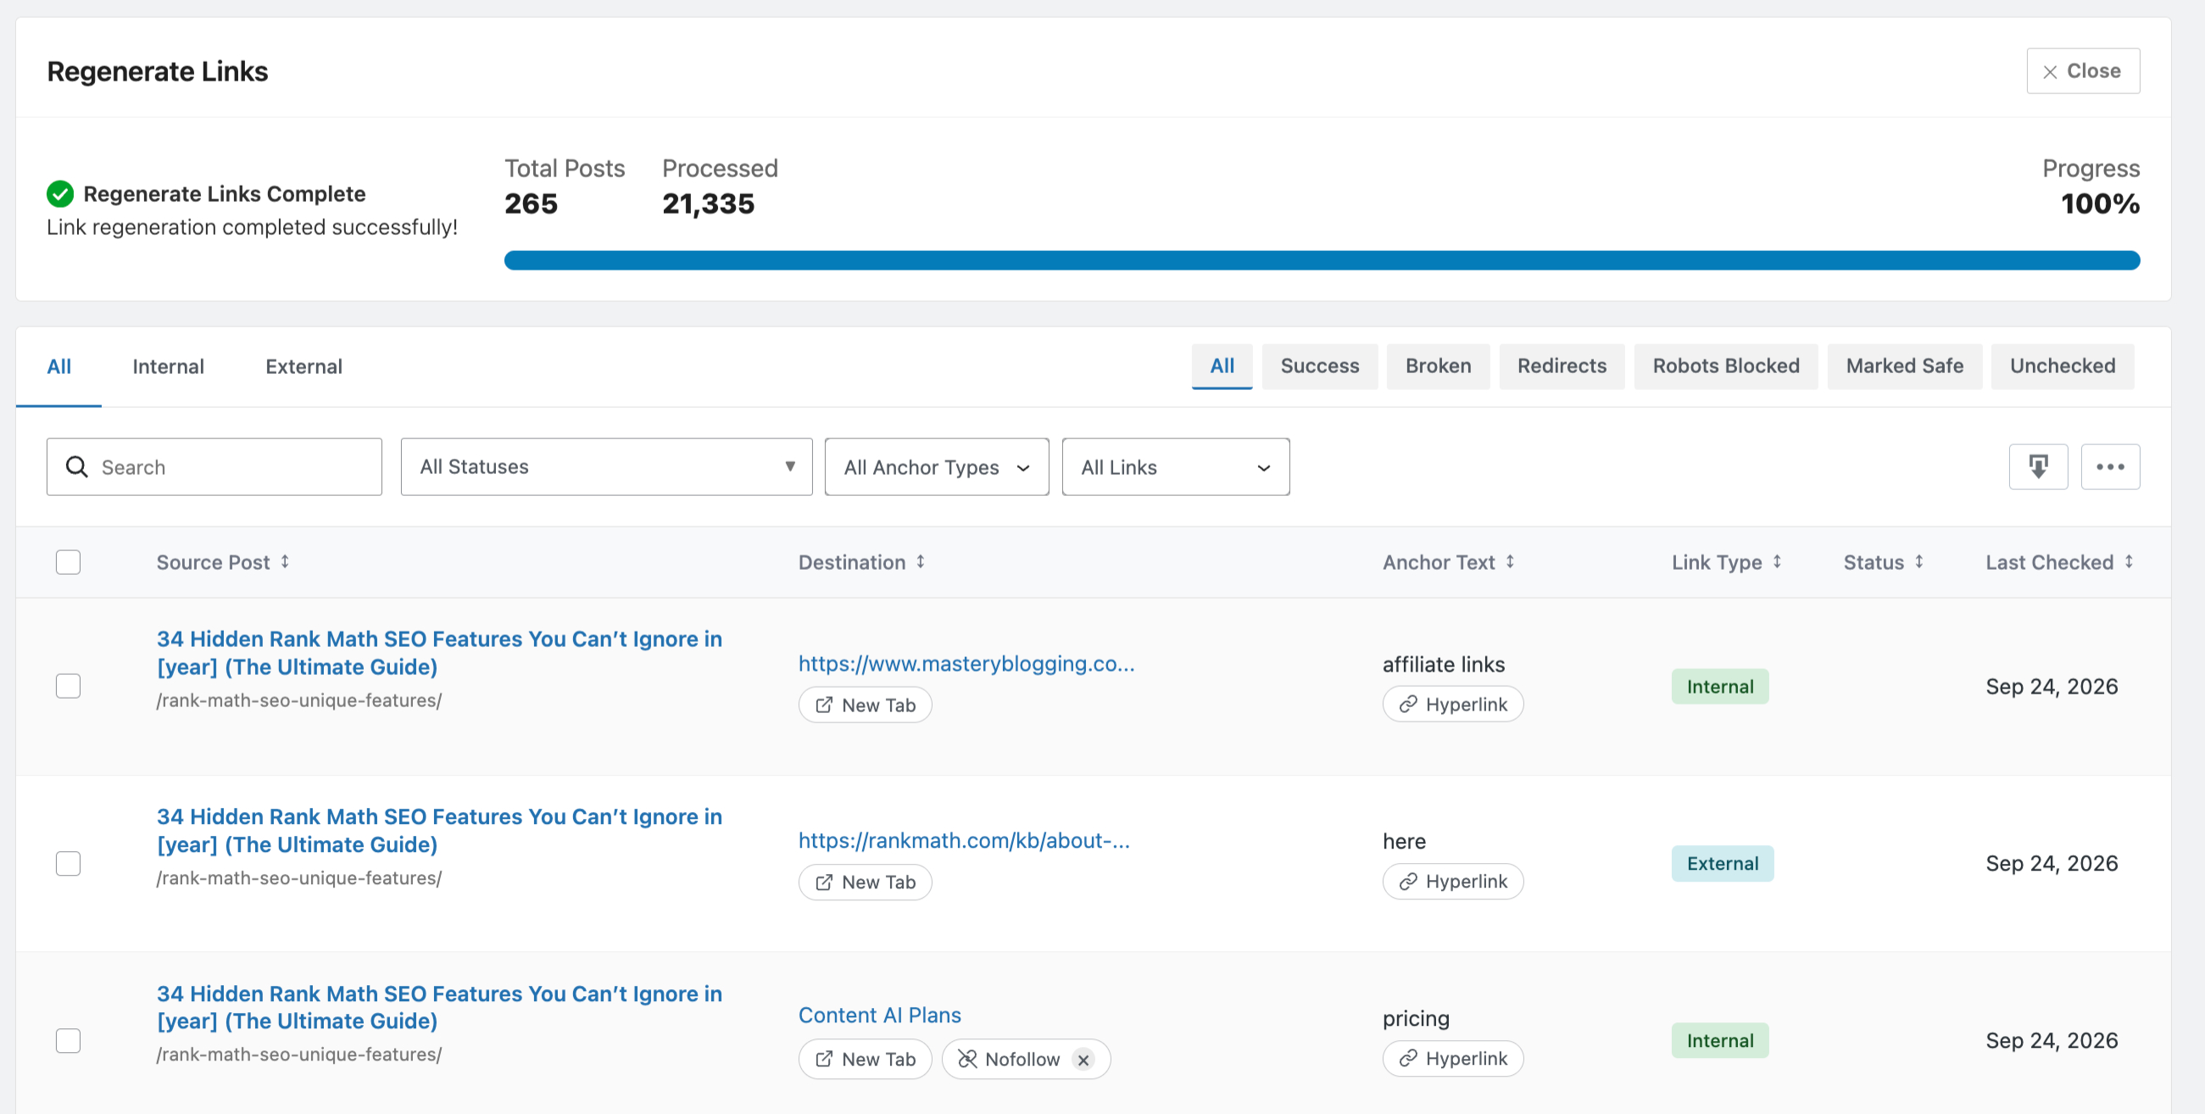The width and height of the screenshot is (2205, 1114).
Task: Check the row with 'here' anchor text
Action: (x=69, y=863)
